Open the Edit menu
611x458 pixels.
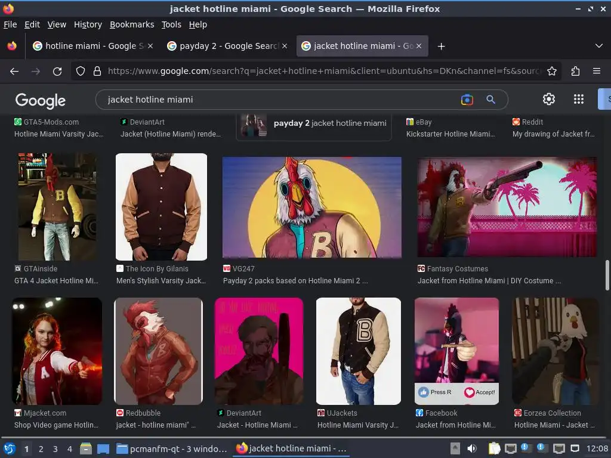32,24
